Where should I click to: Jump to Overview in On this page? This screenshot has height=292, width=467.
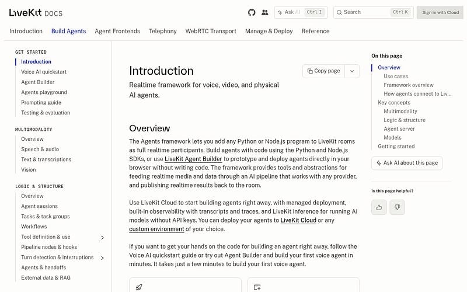pyautogui.click(x=389, y=68)
